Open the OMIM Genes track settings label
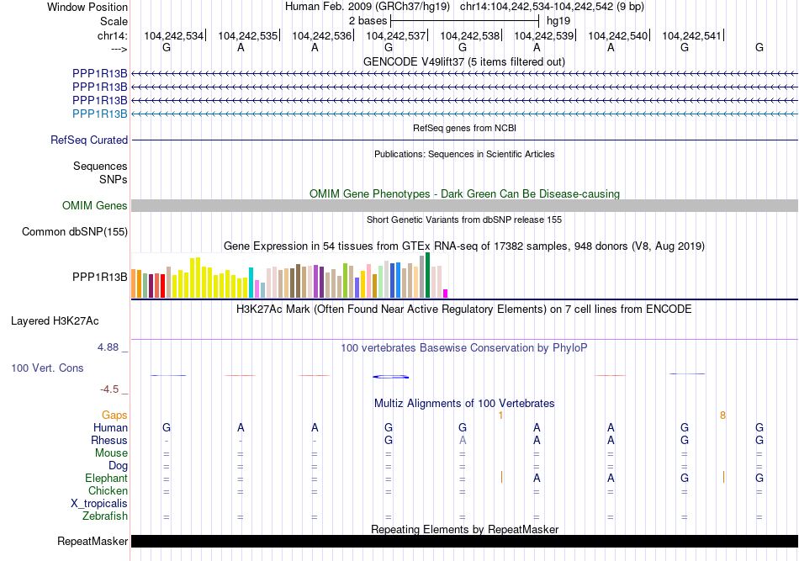The image size is (799, 561). [95, 206]
